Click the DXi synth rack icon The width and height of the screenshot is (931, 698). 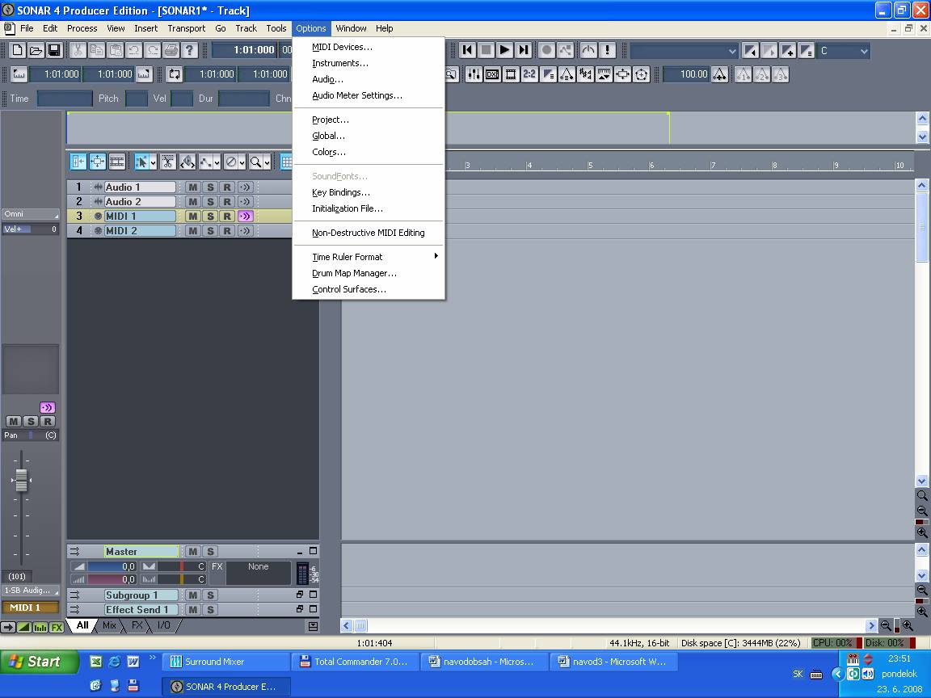click(492, 74)
